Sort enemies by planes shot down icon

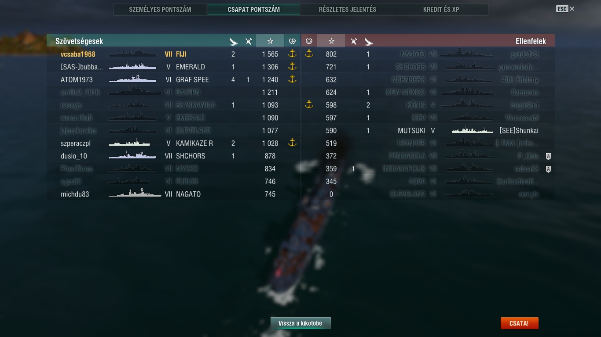pos(354,41)
